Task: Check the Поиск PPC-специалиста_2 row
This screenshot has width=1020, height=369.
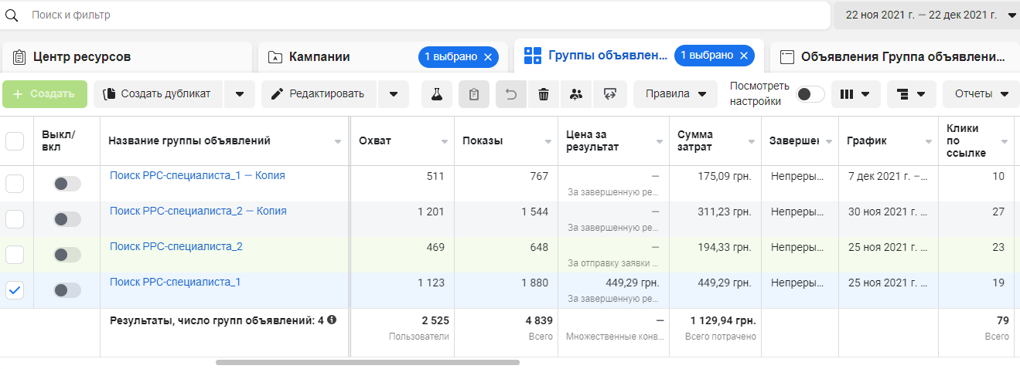Action: pos(15,255)
